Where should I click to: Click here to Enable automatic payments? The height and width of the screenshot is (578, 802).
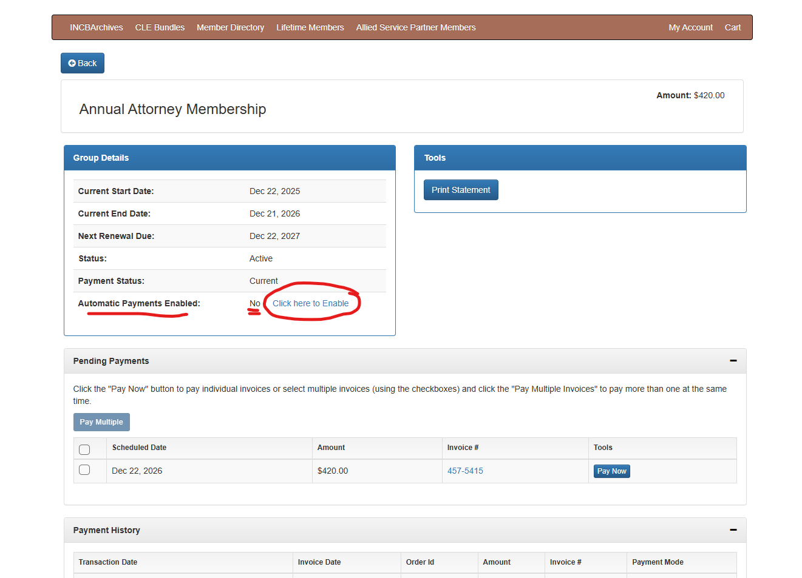[x=310, y=303]
